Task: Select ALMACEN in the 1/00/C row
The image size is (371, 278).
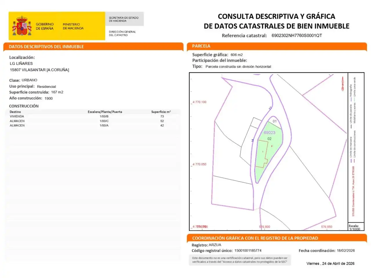Action: click(x=17, y=121)
